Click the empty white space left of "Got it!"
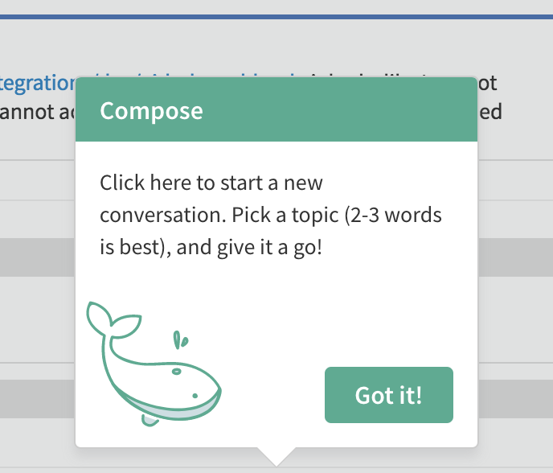The width and height of the screenshot is (553, 473). (273, 395)
